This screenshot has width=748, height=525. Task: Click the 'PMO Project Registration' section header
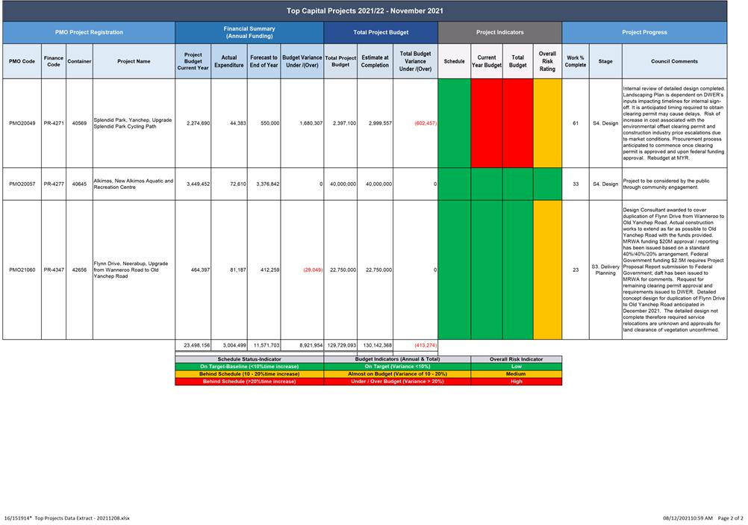[x=89, y=32]
